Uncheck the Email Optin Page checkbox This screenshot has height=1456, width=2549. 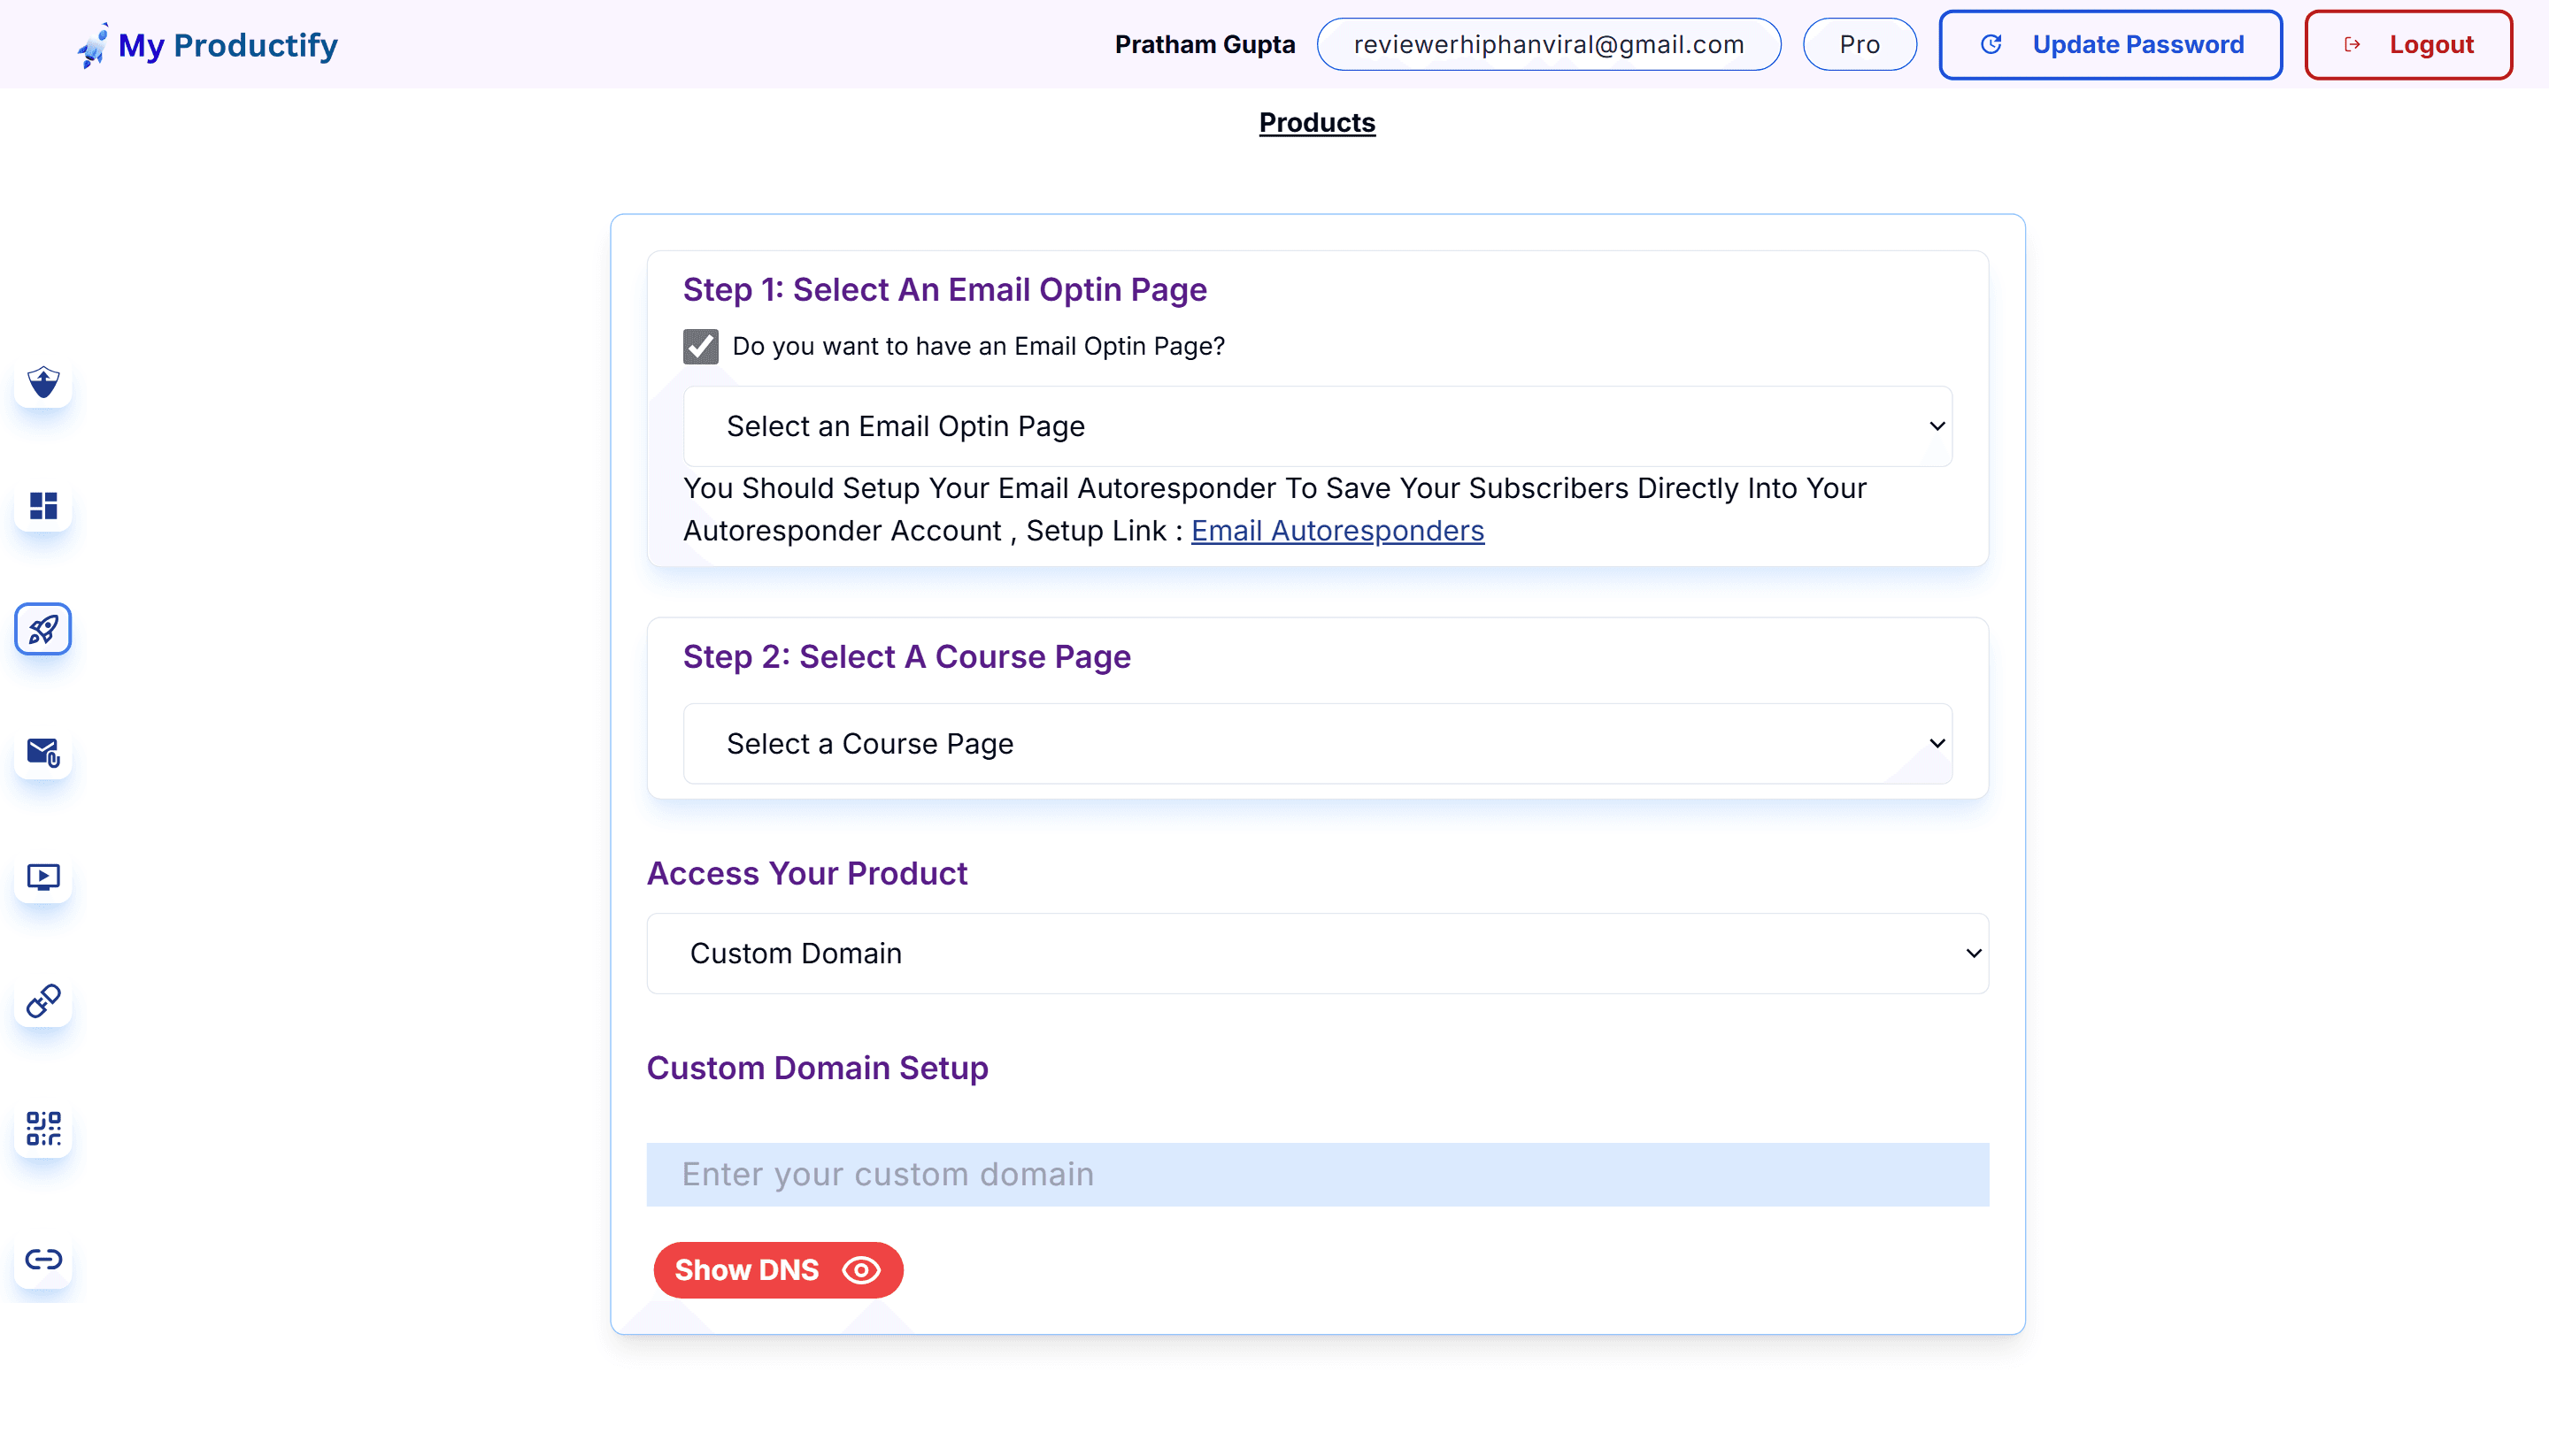700,346
